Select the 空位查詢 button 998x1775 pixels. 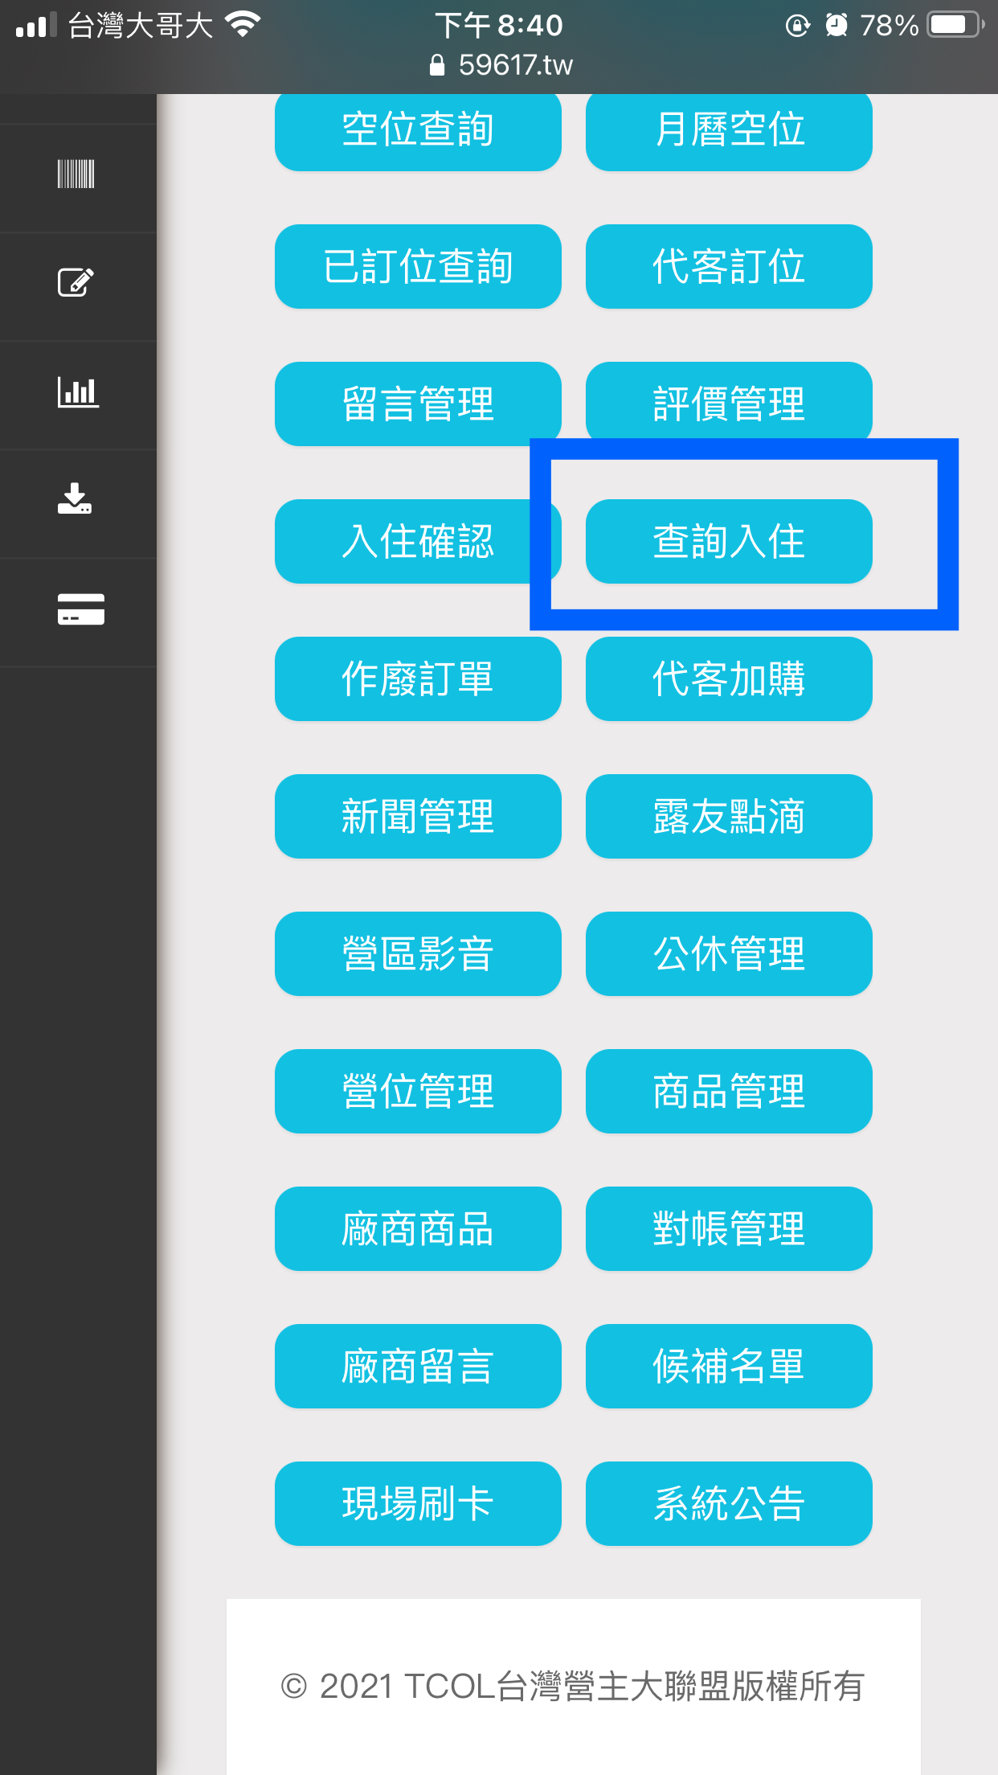click(x=418, y=129)
